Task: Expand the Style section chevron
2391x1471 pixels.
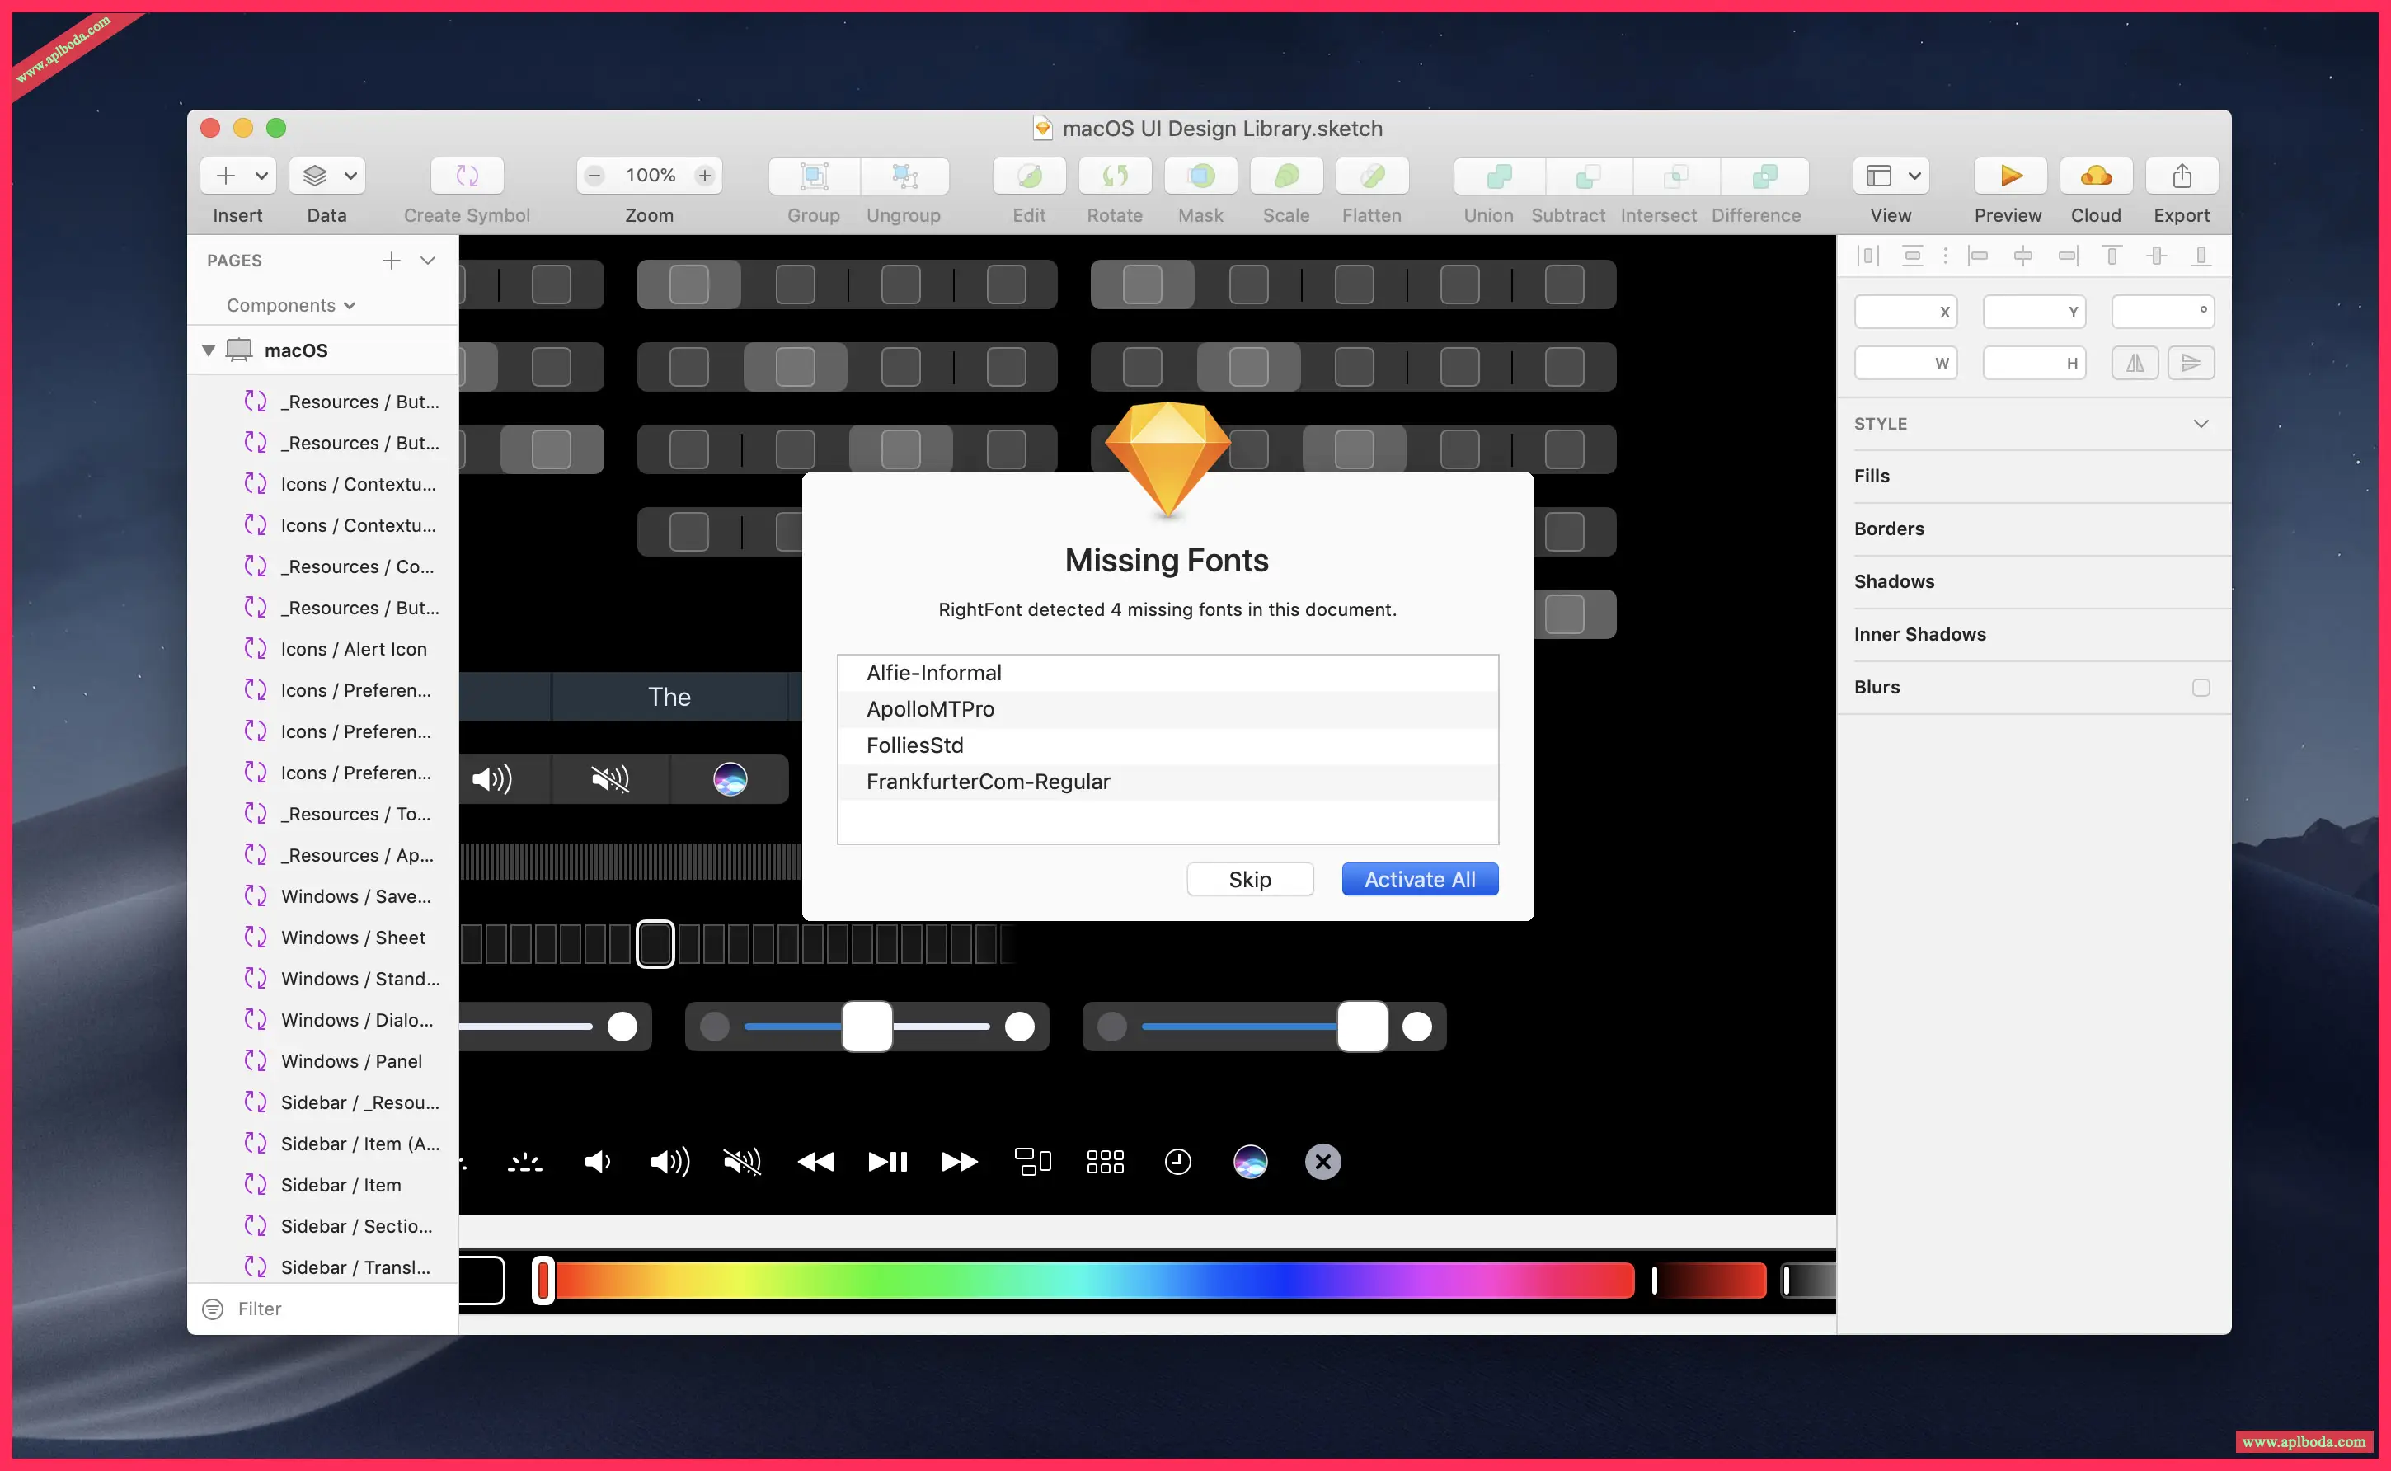Action: point(2201,424)
